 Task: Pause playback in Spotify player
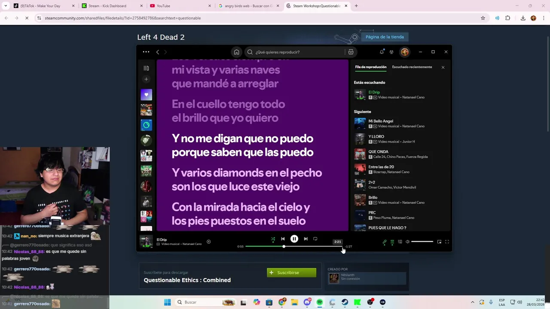(x=294, y=239)
